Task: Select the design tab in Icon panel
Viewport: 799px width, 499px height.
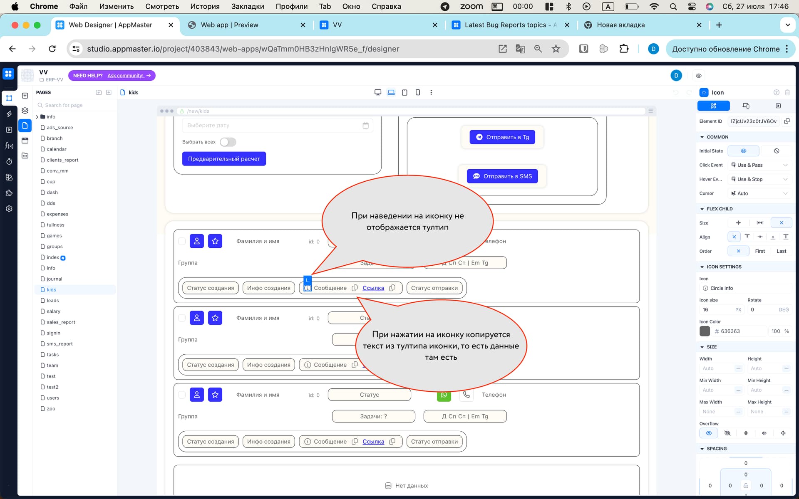Action: click(713, 106)
